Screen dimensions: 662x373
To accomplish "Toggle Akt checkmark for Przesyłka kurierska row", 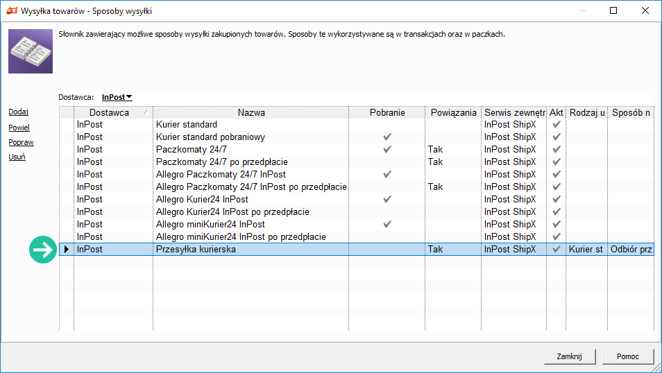I will (557, 250).
